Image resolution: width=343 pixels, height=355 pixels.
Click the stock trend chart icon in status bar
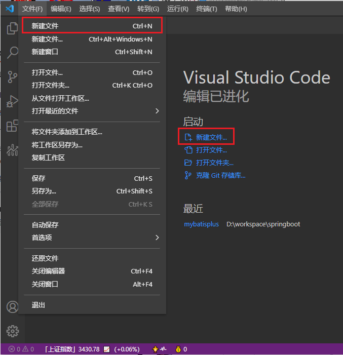(x=106, y=349)
